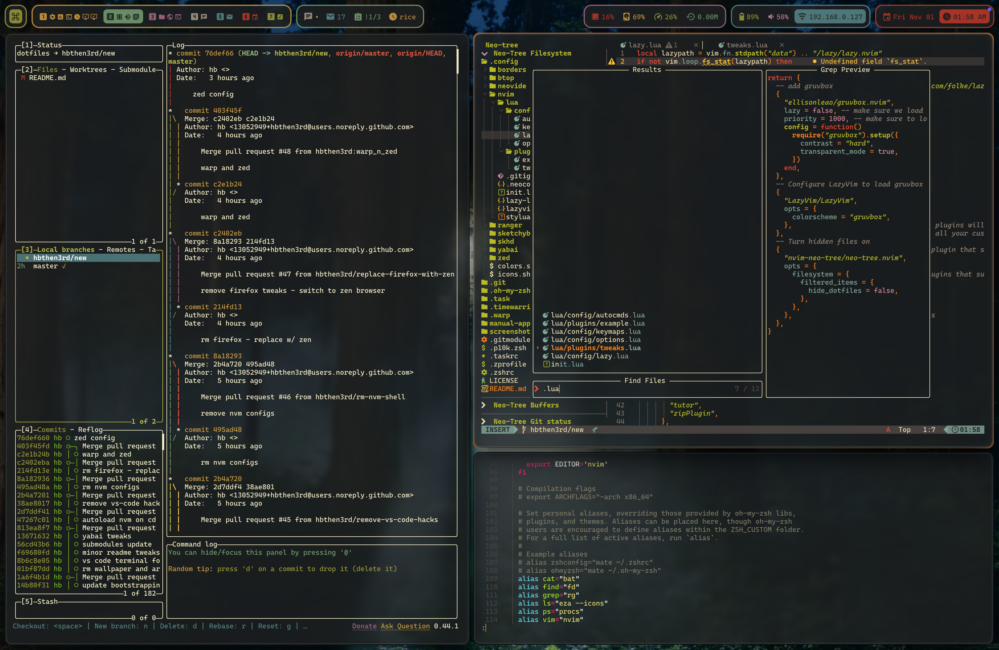
Task: Open LICENSE file in Neo-tree
Action: pyautogui.click(x=500, y=381)
